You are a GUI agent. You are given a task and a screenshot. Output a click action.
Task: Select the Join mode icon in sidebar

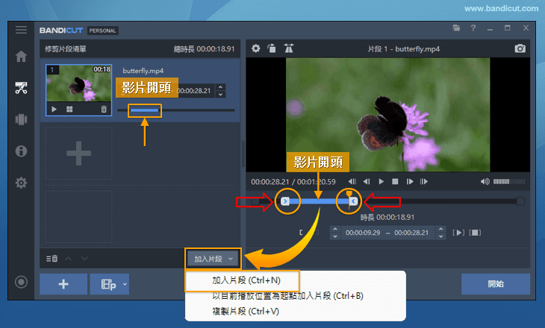[21, 119]
